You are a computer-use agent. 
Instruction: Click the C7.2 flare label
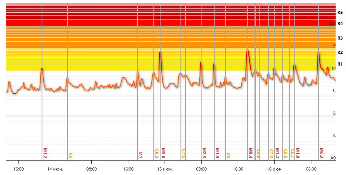271,153
